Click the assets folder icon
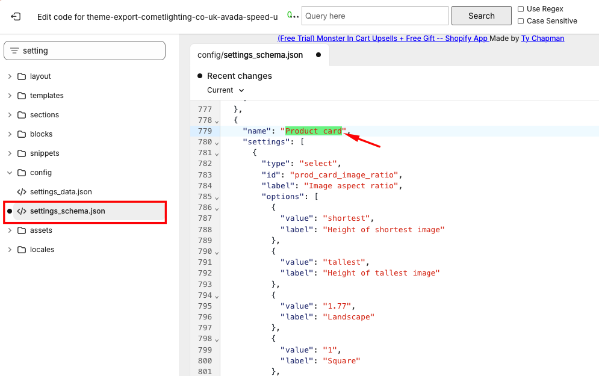 [x=22, y=230]
